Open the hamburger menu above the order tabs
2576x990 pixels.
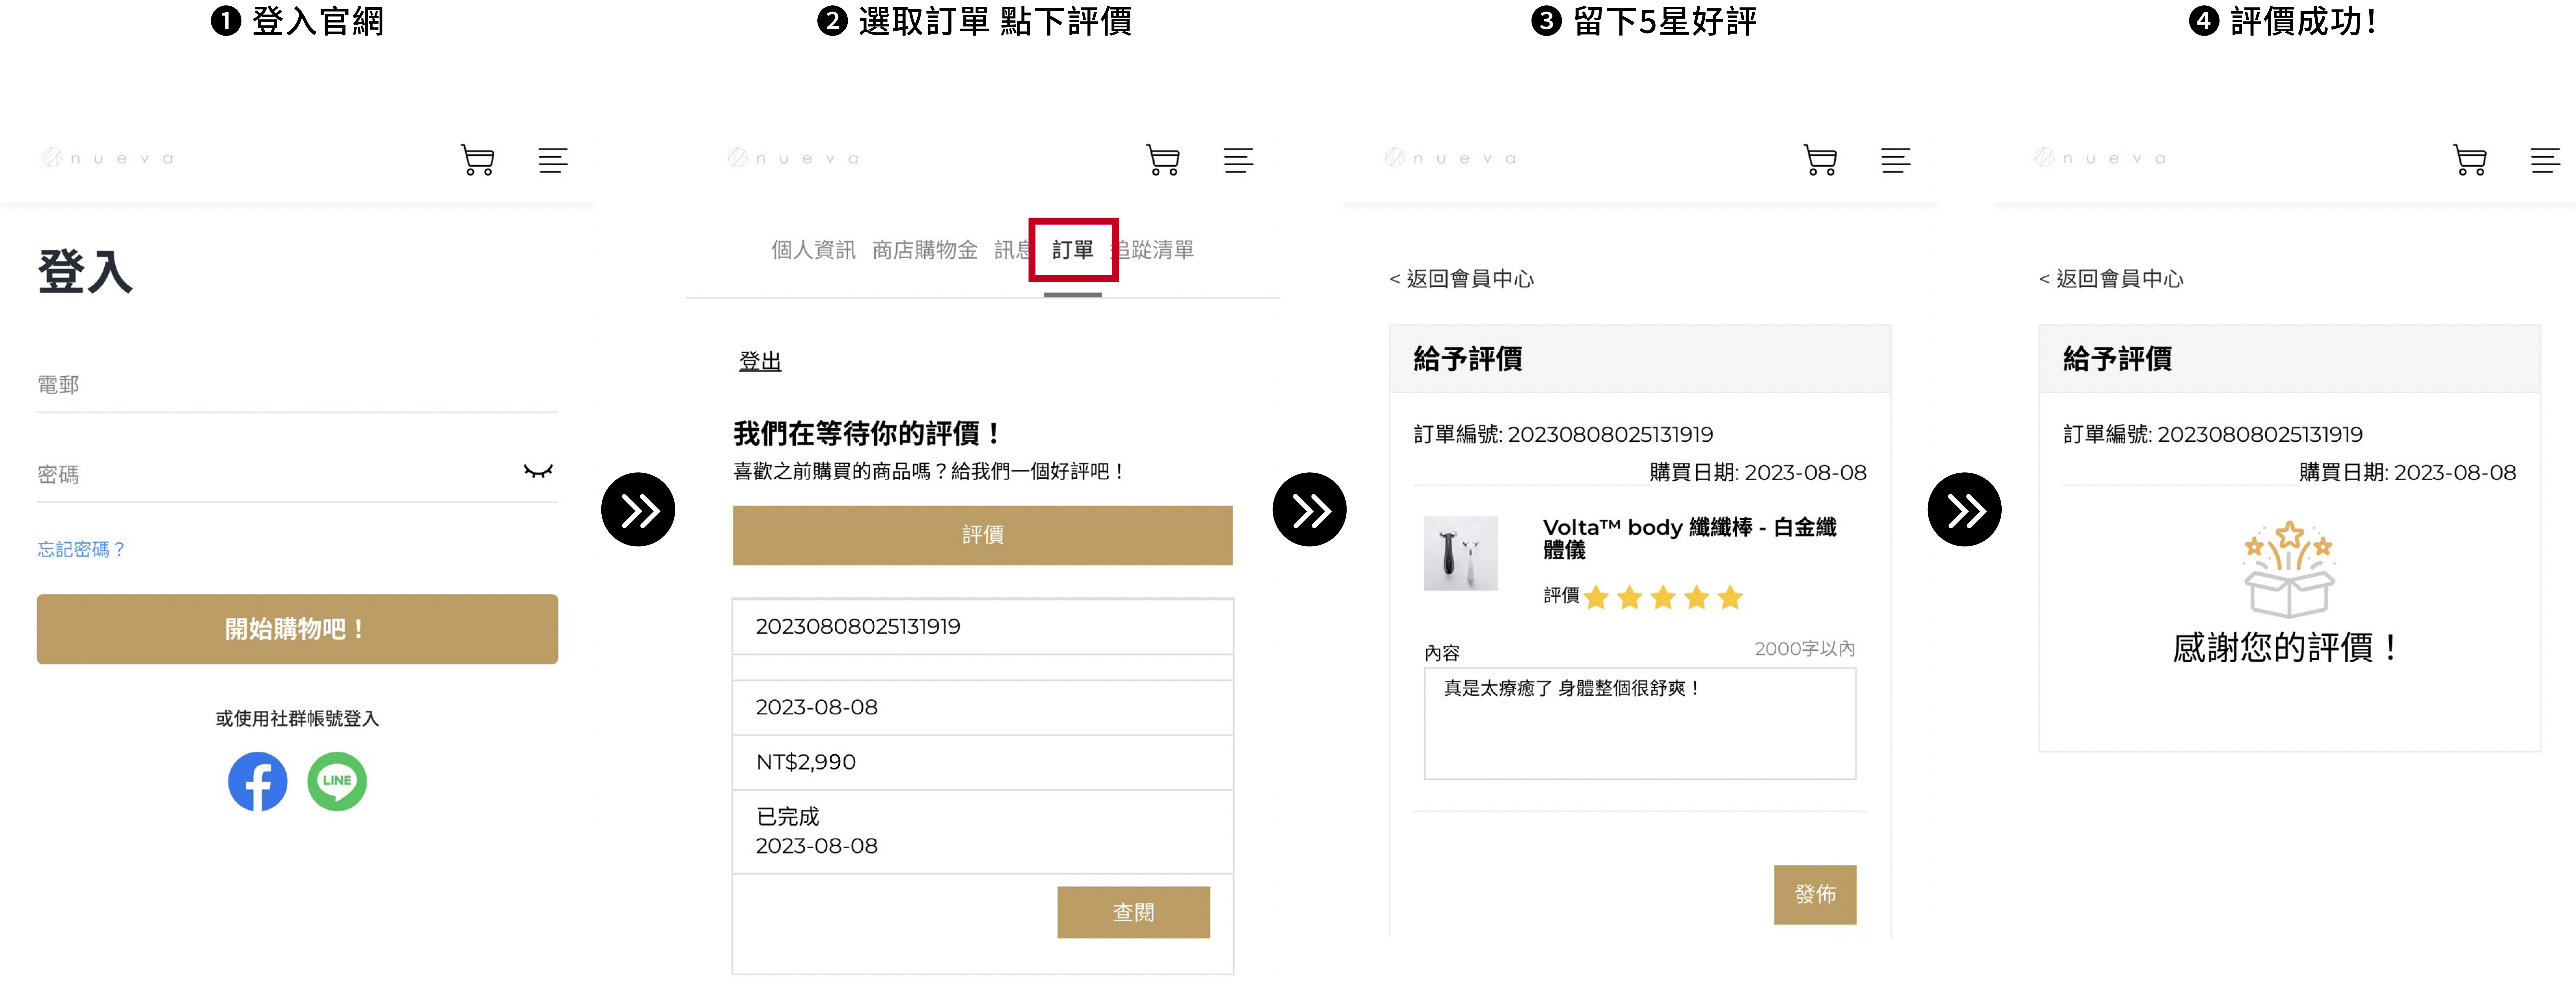coord(1238,160)
